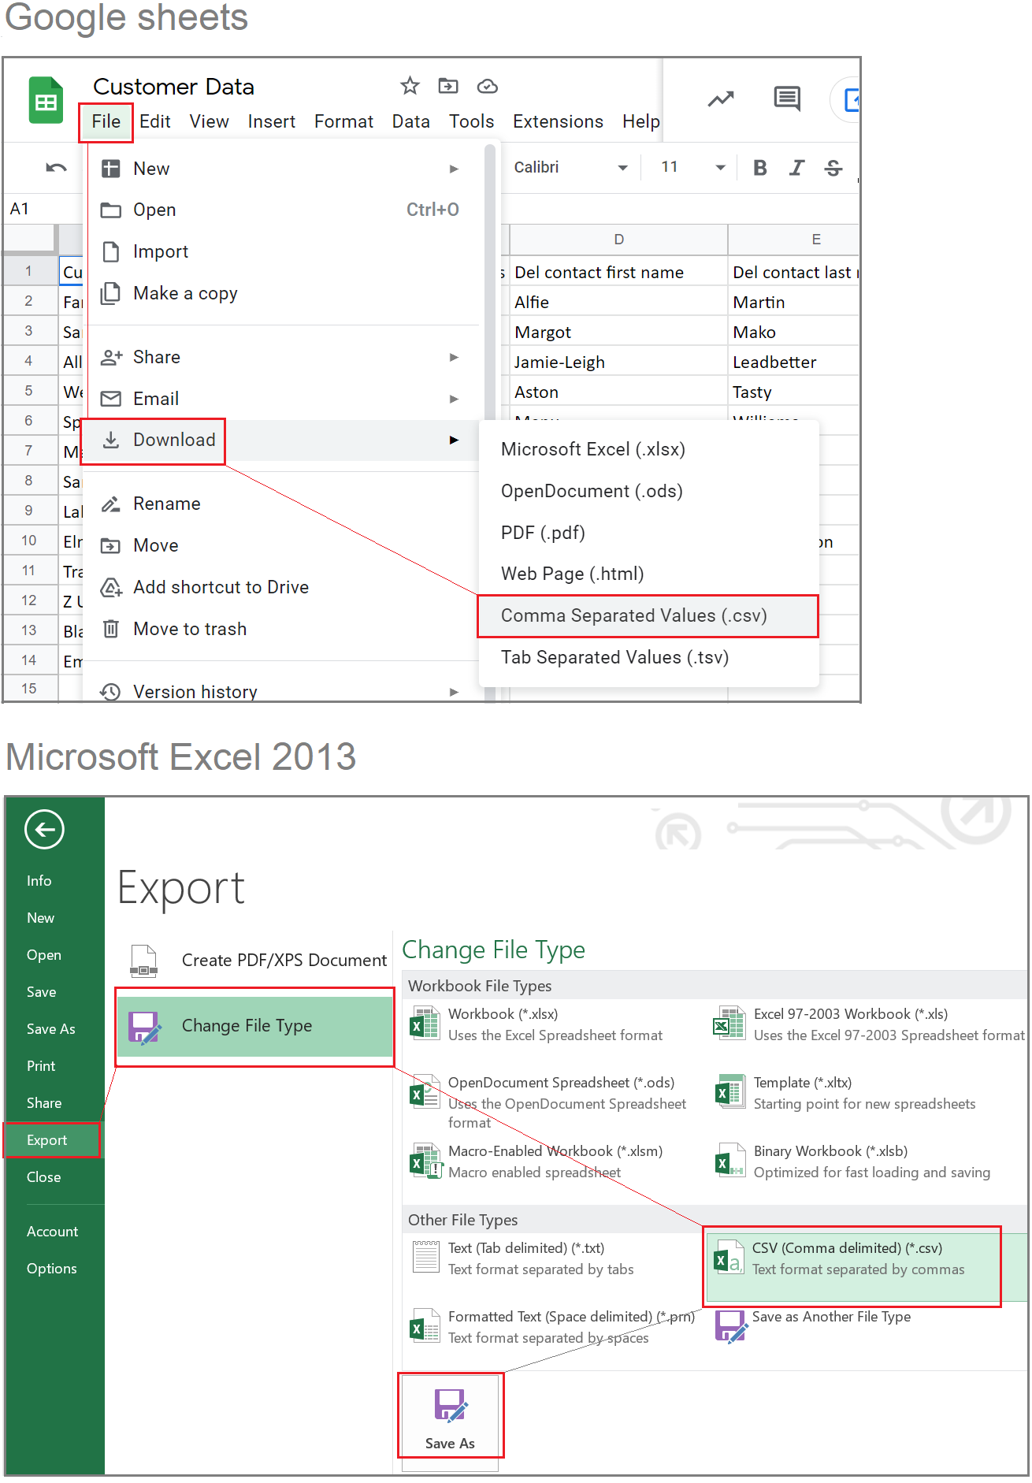The image size is (1032, 1483).
Task: Click the move to folder icon beside title
Action: coord(448,85)
